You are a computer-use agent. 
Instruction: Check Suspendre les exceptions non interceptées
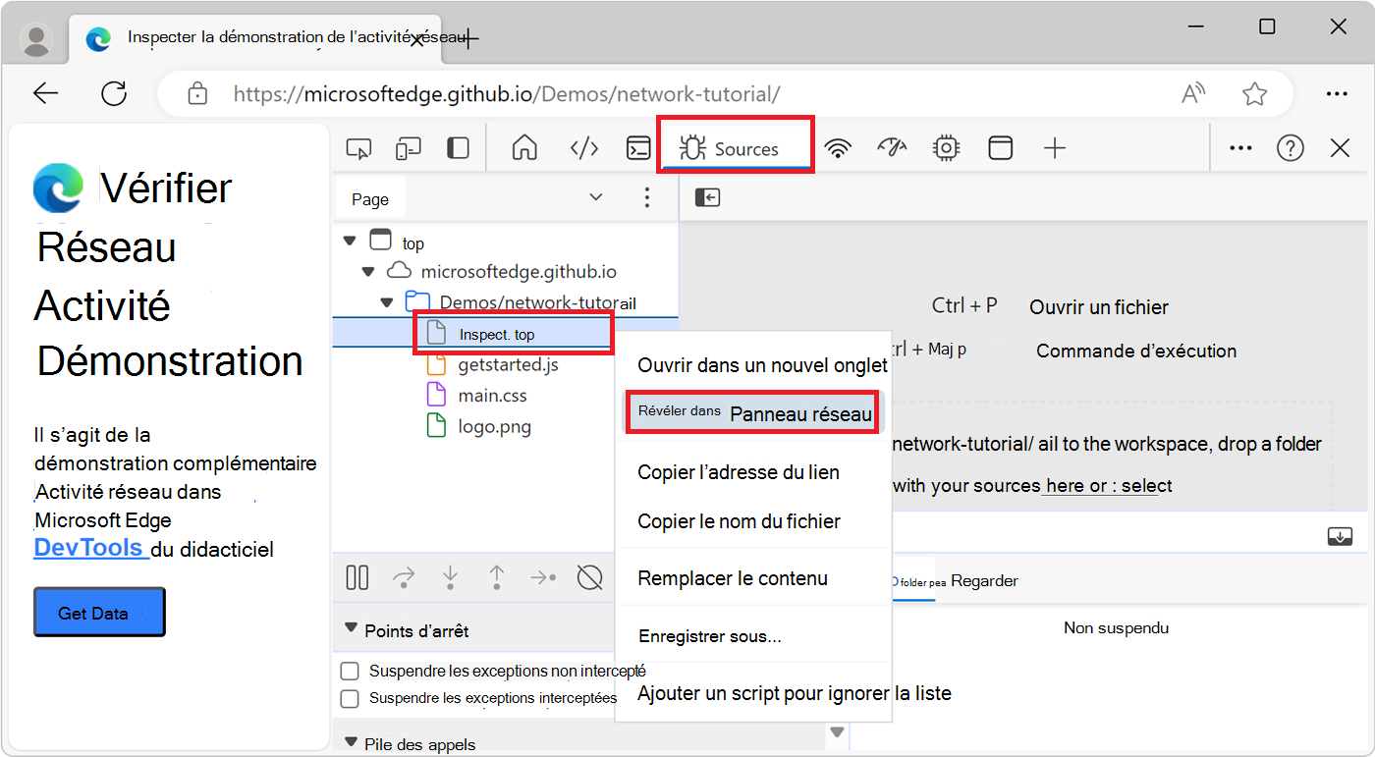(x=349, y=671)
